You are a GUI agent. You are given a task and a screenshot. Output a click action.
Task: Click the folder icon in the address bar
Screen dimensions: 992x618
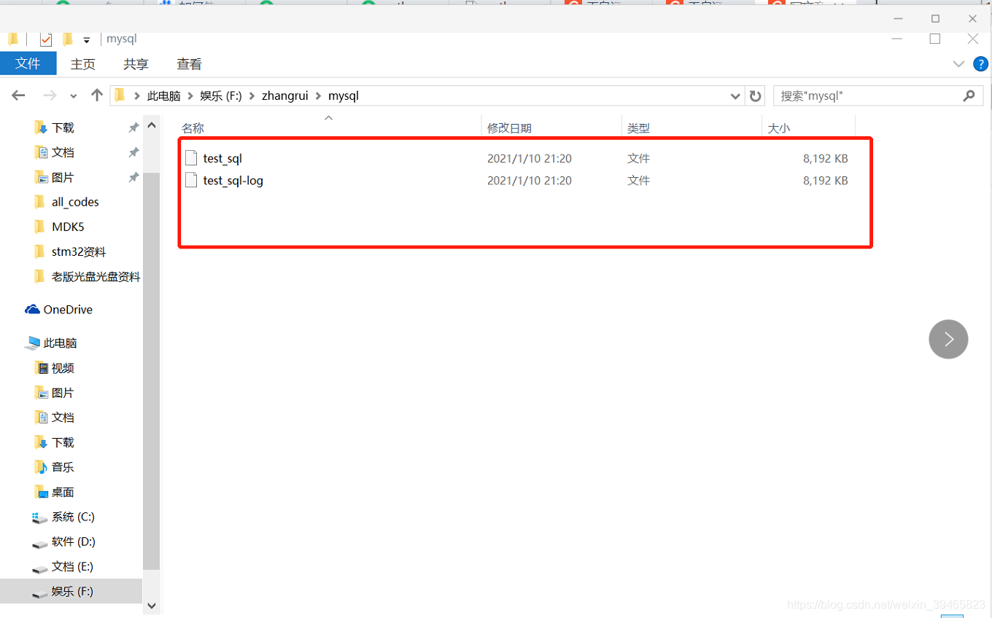tap(120, 95)
